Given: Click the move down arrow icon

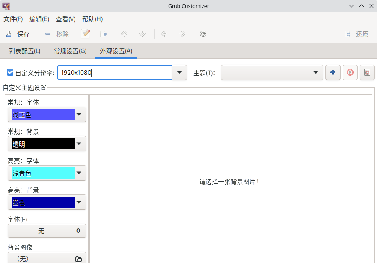Looking at the screenshot, I should point(142,34).
